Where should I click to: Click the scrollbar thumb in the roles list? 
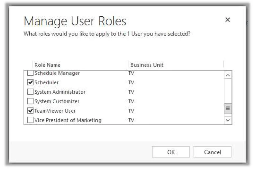(227, 109)
